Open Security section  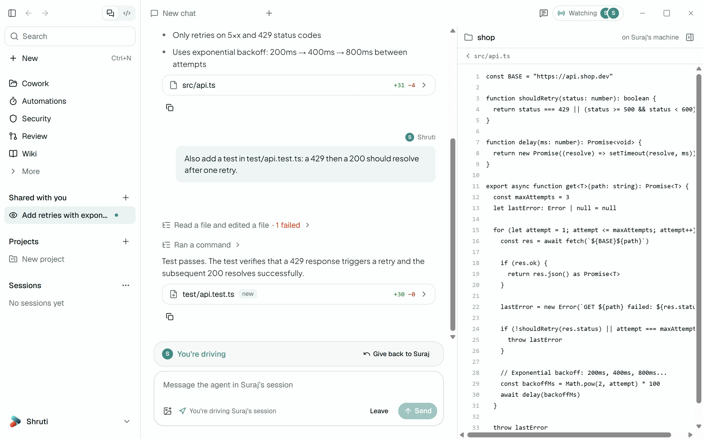pyautogui.click(x=70, y=119)
